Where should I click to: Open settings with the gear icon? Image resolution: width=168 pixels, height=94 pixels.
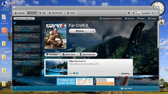133,13
